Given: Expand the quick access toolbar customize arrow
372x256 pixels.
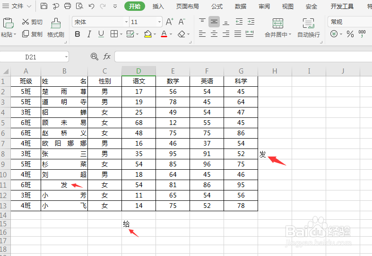Looking at the screenshot, I should click(x=115, y=7).
